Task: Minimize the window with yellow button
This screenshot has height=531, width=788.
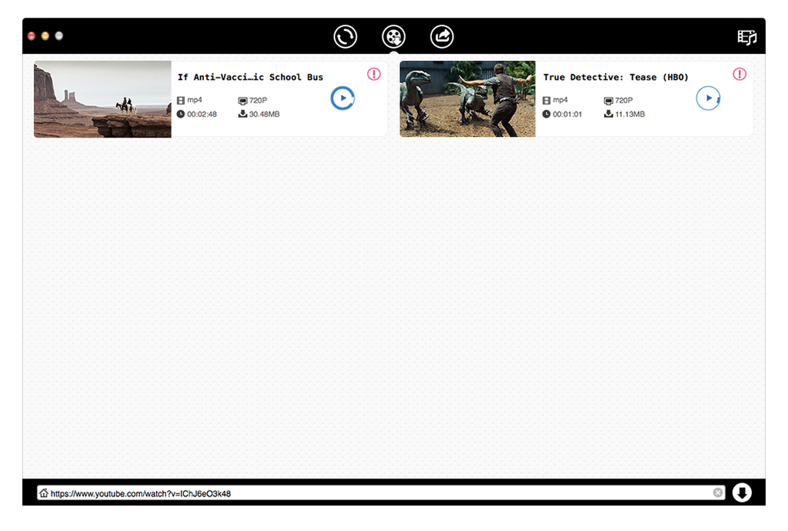Action: [46, 36]
